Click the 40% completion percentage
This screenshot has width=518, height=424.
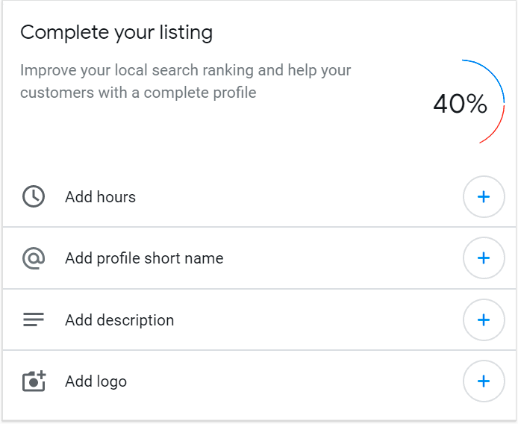point(460,104)
